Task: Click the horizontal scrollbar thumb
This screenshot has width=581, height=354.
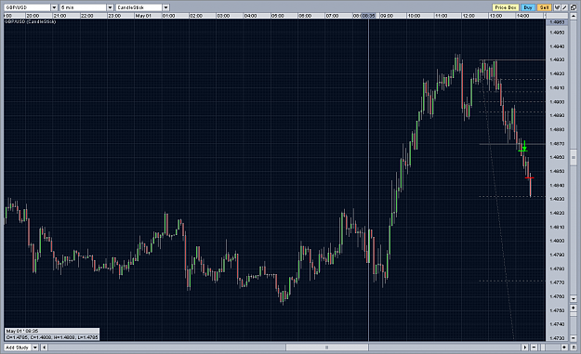Action: click(327, 347)
